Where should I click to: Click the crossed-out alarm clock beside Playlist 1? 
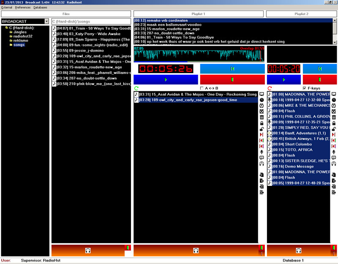point(262,112)
